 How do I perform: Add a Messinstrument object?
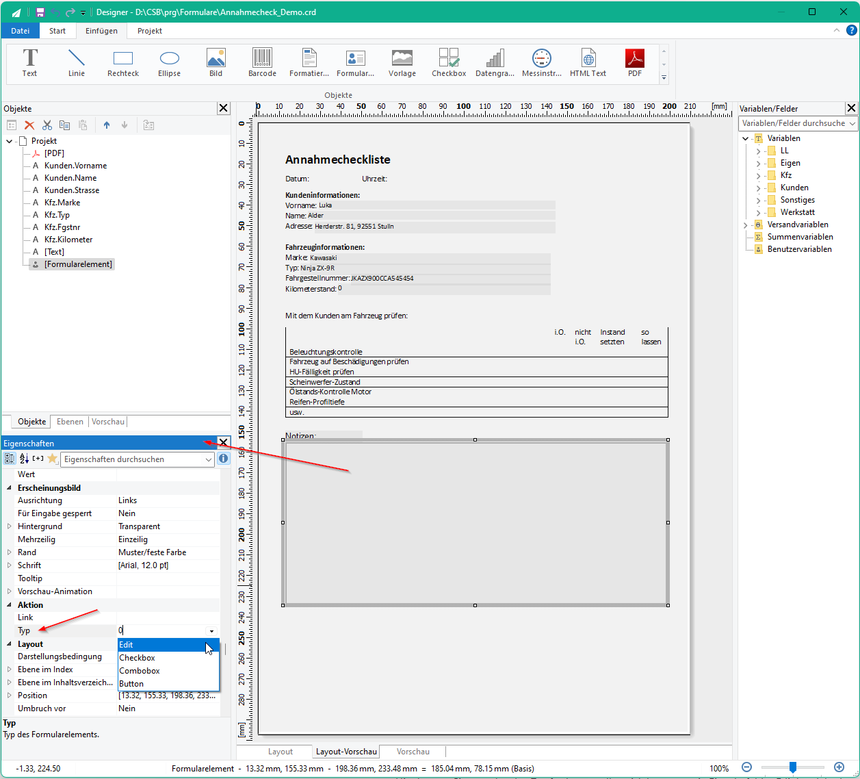[542, 63]
